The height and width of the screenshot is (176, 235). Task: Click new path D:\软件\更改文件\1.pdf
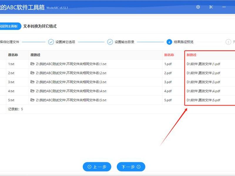coord(204,64)
